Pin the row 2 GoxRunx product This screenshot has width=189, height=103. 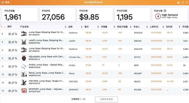click(x=13, y=34)
